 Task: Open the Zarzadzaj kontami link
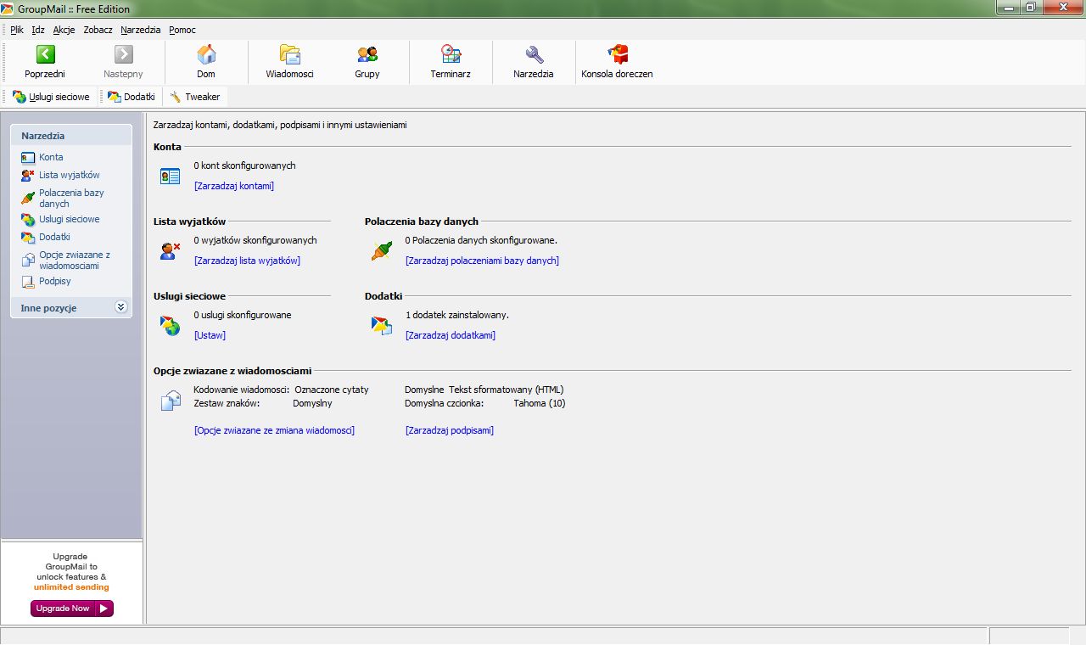tap(234, 186)
